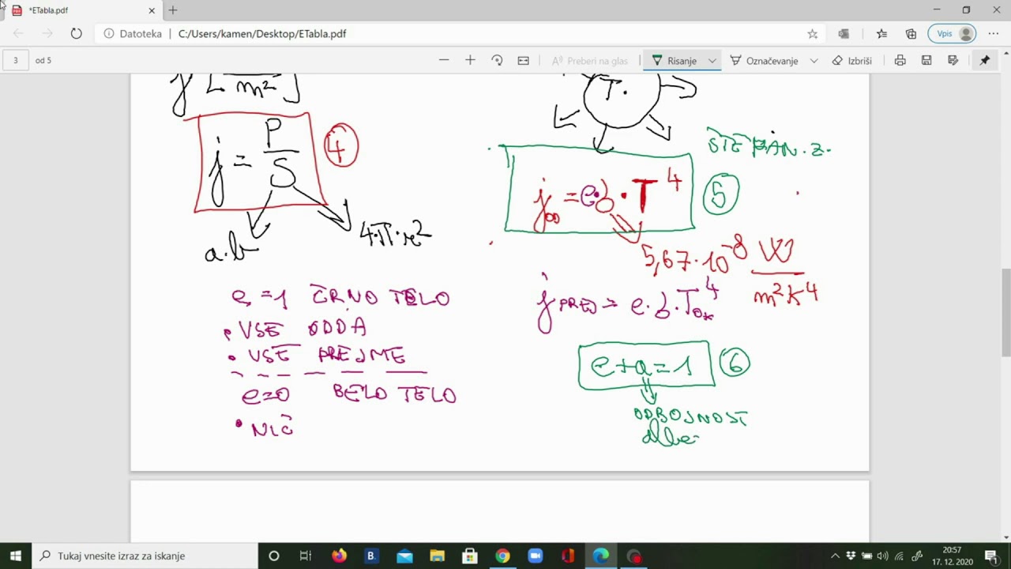Viewport: 1011px width, 569px height.
Task: Switch to Google Chrome in taskbar
Action: pos(502,556)
